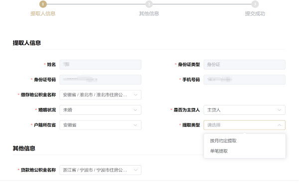Image resolution: width=299 pixels, height=183 pixels.
Task: Click the 提取类型 field label
Action: 191,125
